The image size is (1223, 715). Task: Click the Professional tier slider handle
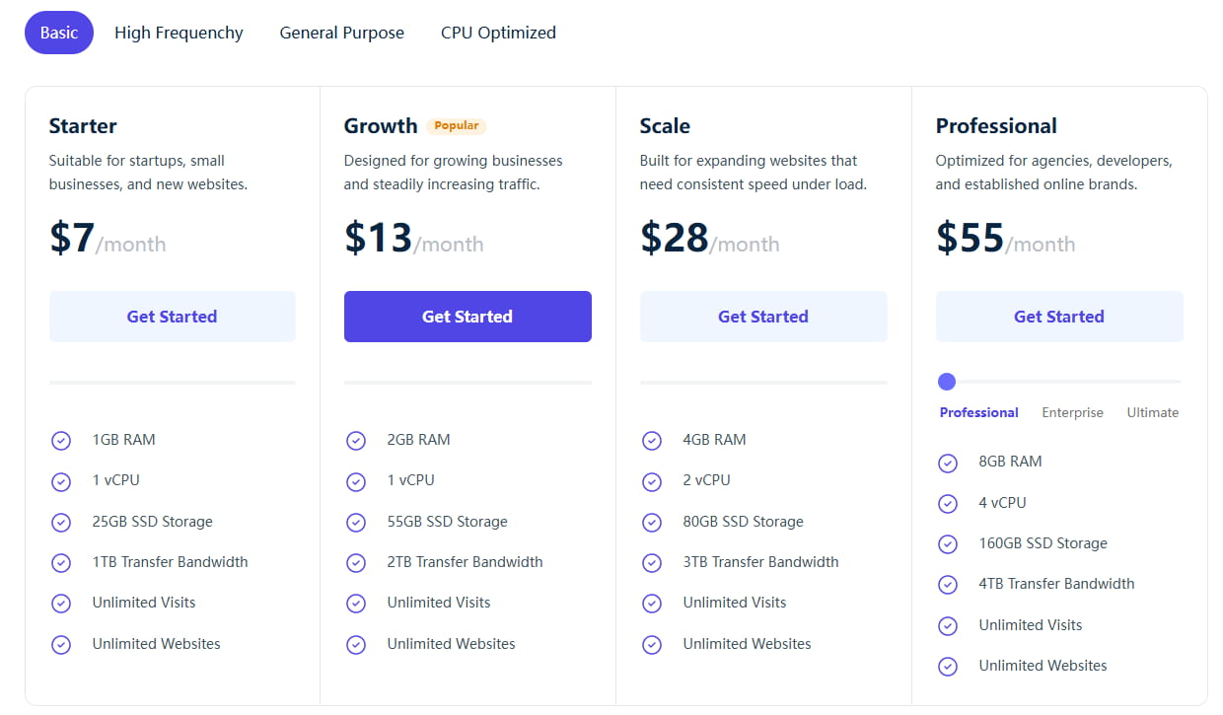click(x=947, y=382)
